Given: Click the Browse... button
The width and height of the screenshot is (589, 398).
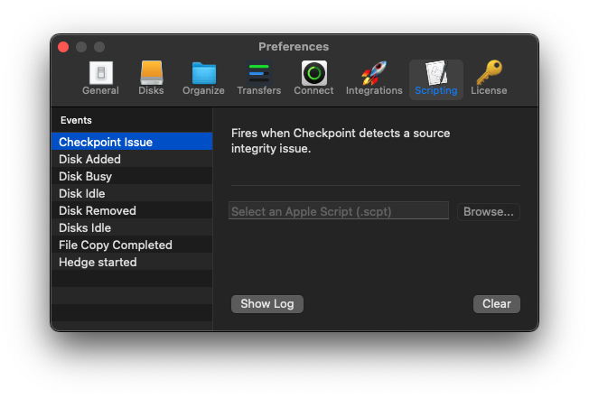Looking at the screenshot, I should click(489, 211).
